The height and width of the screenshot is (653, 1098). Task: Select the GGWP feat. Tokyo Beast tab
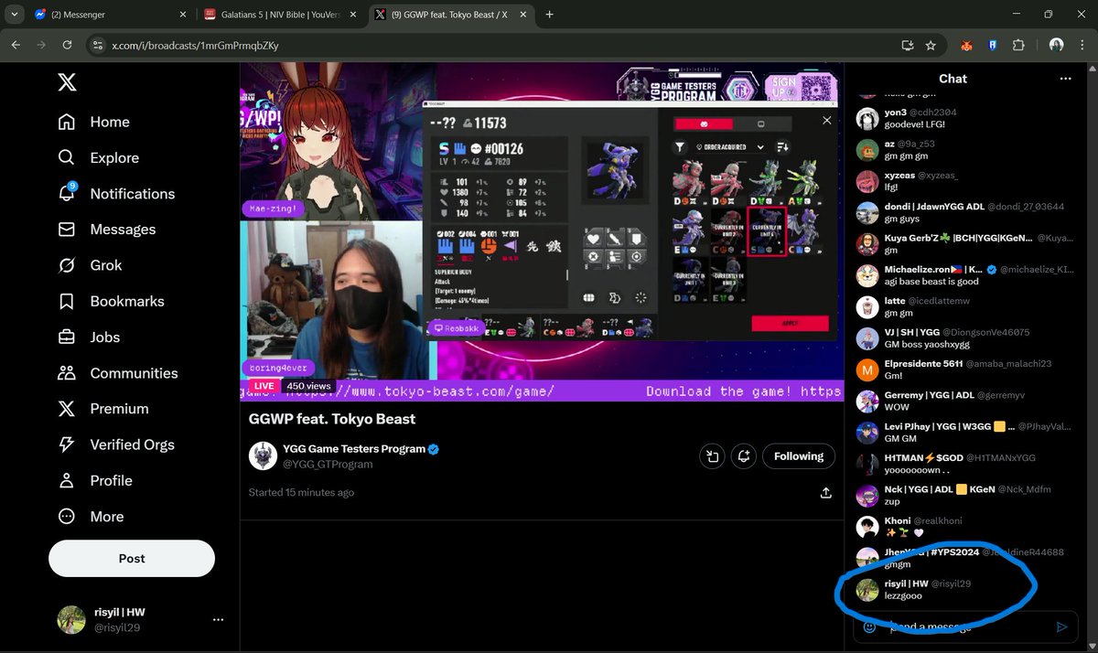[x=448, y=15]
